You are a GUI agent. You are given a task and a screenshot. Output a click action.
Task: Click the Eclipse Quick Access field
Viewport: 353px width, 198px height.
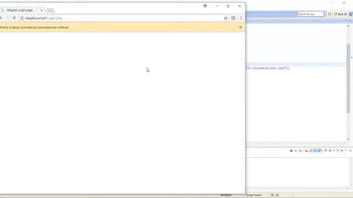click(311, 14)
